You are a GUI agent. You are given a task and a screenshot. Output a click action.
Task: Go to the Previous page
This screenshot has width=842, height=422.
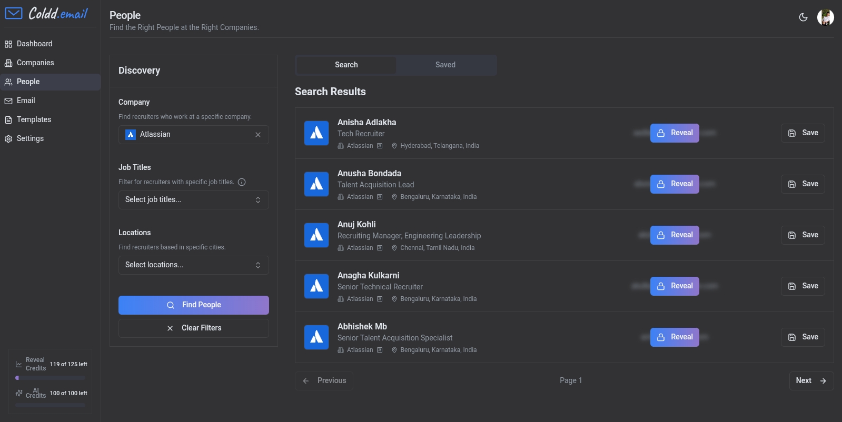coord(324,381)
